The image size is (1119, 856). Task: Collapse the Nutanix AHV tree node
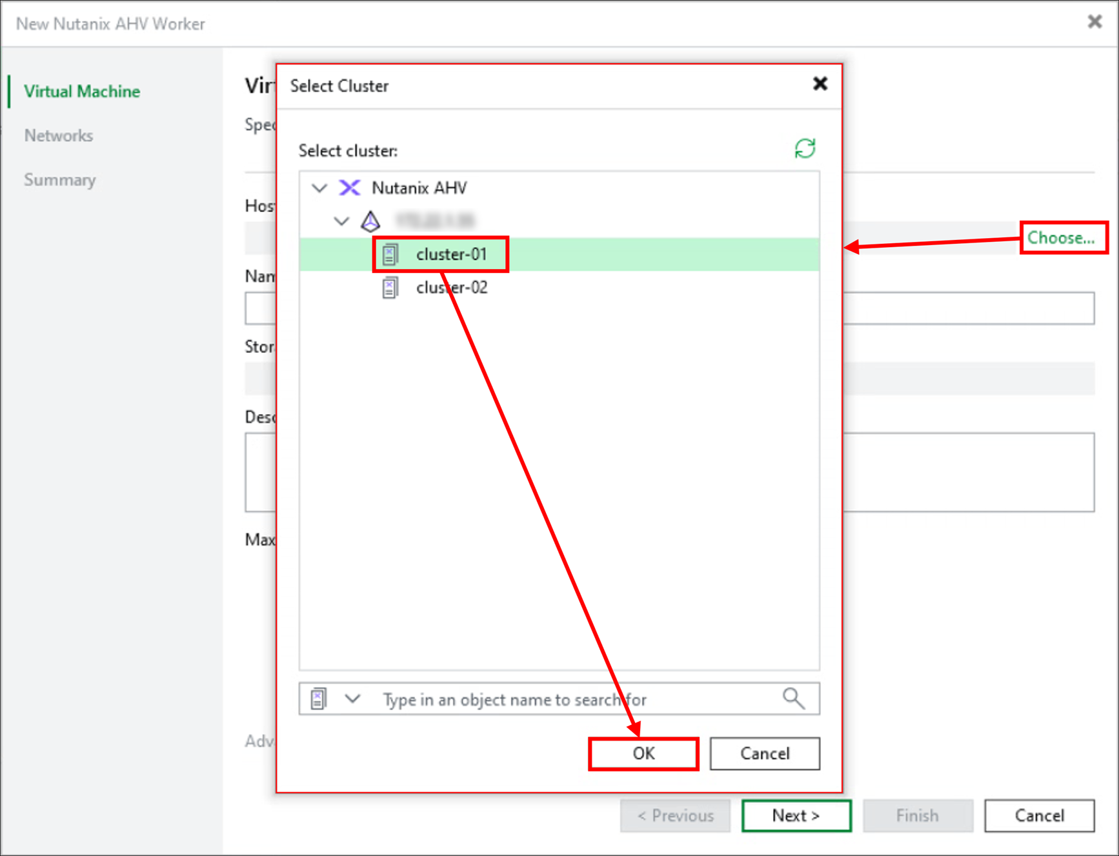coord(319,188)
